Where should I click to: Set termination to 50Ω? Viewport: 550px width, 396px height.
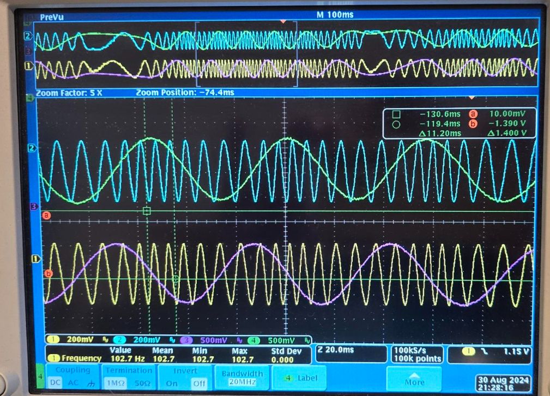click(x=142, y=383)
